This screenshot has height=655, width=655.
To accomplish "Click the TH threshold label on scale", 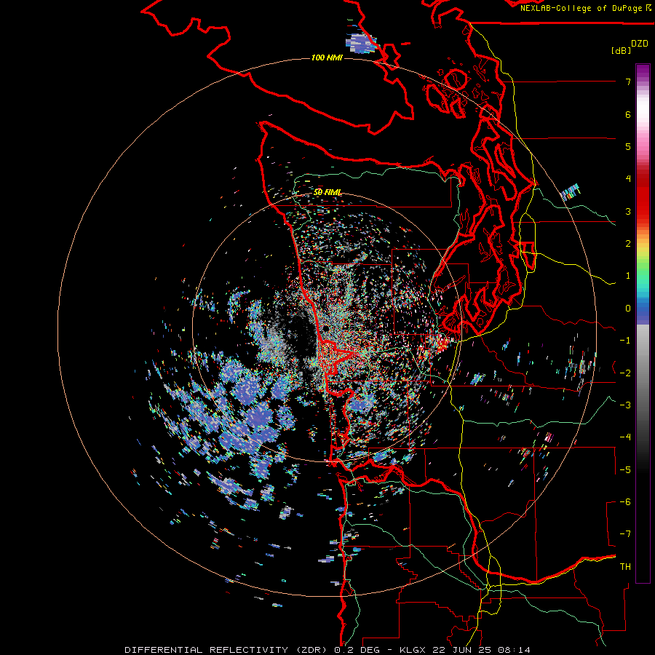I will [625, 567].
